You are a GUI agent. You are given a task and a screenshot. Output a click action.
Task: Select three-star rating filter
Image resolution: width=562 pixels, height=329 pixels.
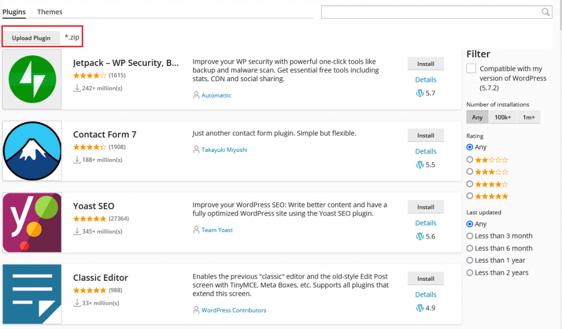pos(470,172)
